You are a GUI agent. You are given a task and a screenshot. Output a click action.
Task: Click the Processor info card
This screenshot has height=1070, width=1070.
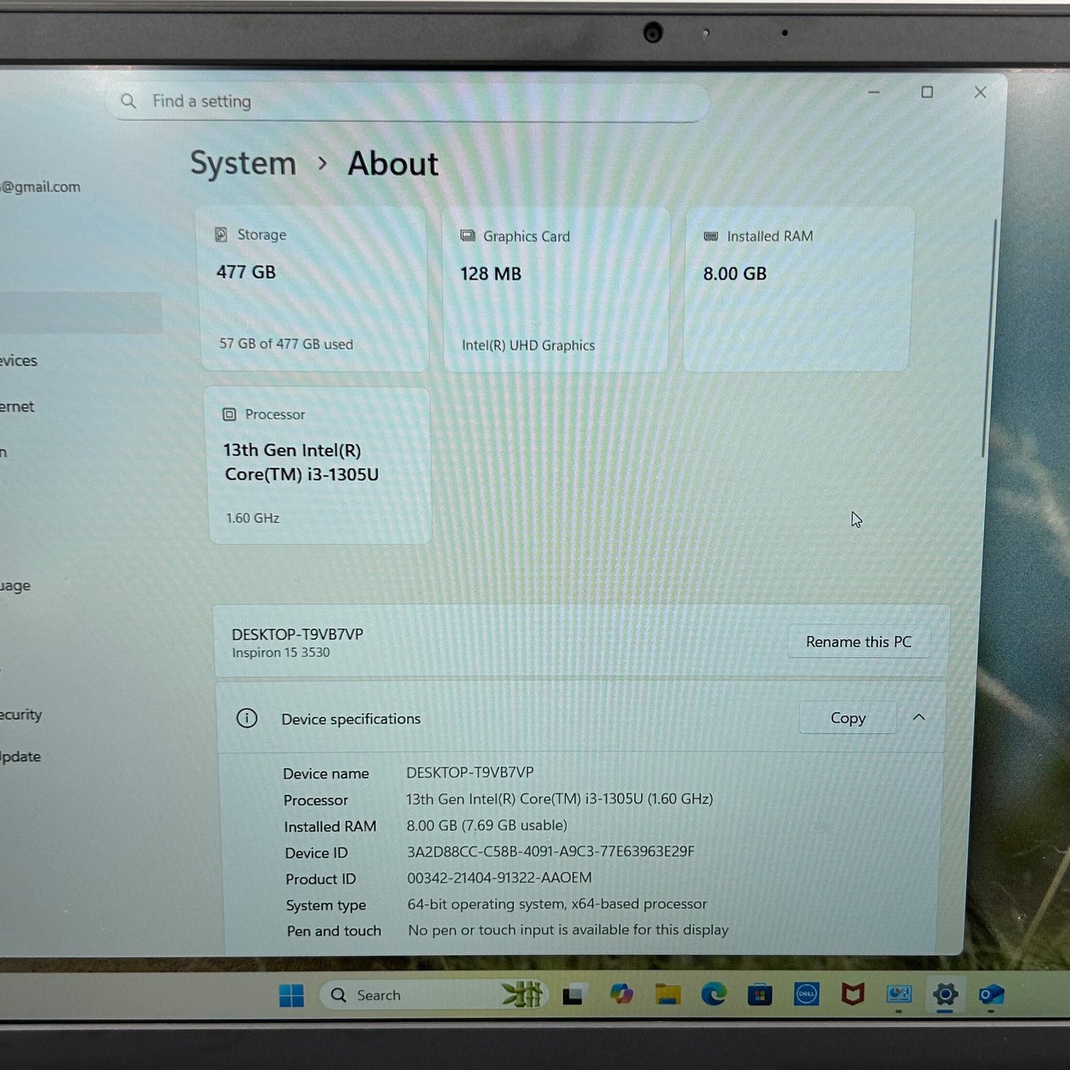pyautogui.click(x=319, y=465)
